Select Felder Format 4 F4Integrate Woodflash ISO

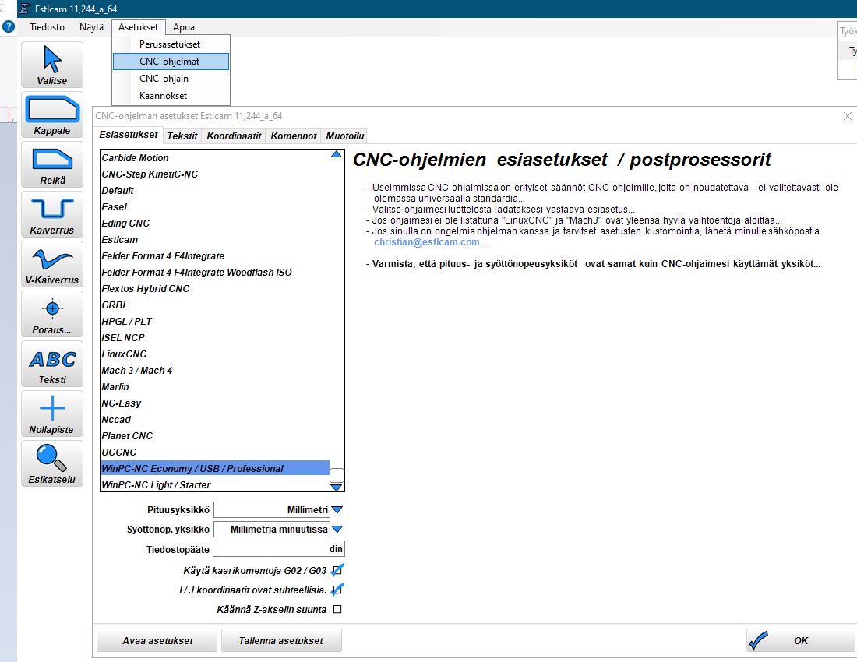(x=215, y=273)
